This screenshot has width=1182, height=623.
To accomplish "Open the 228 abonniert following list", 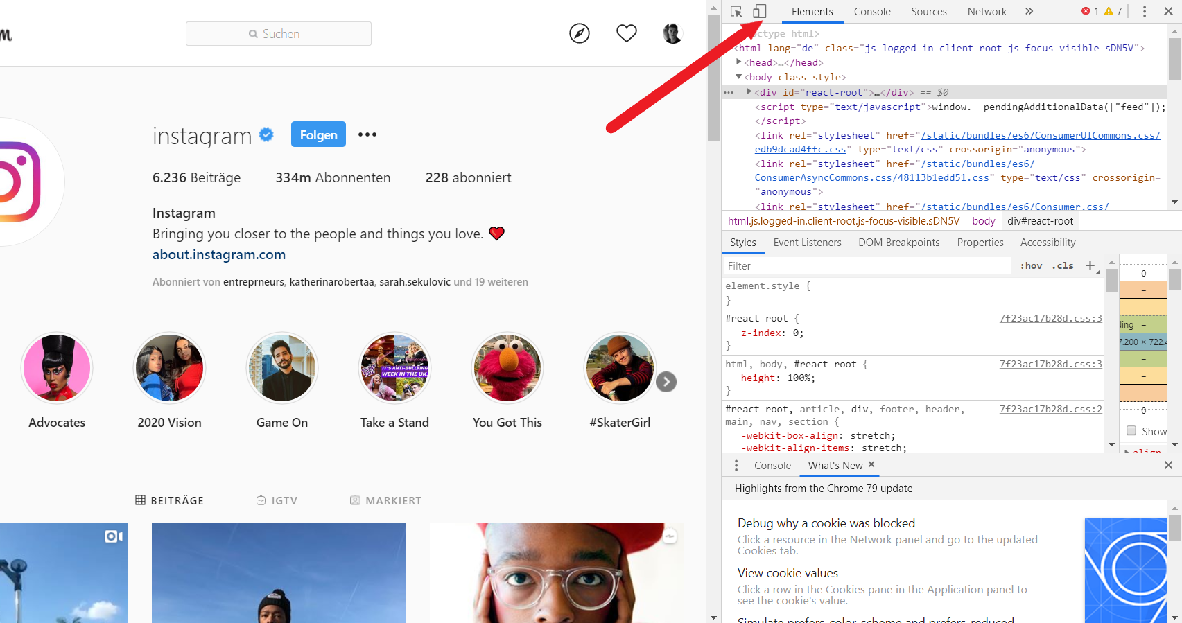I will [468, 177].
